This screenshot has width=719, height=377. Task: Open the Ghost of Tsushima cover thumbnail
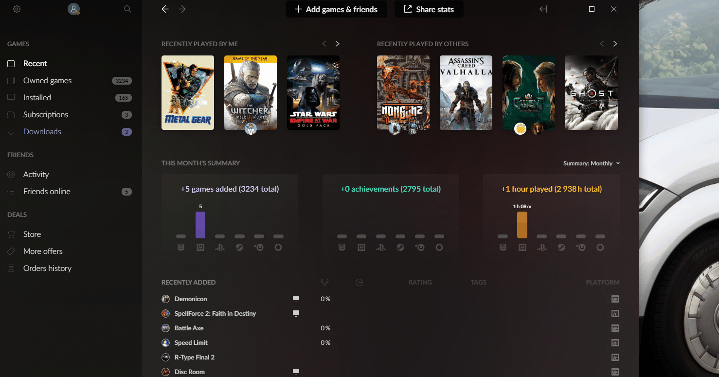click(x=592, y=92)
